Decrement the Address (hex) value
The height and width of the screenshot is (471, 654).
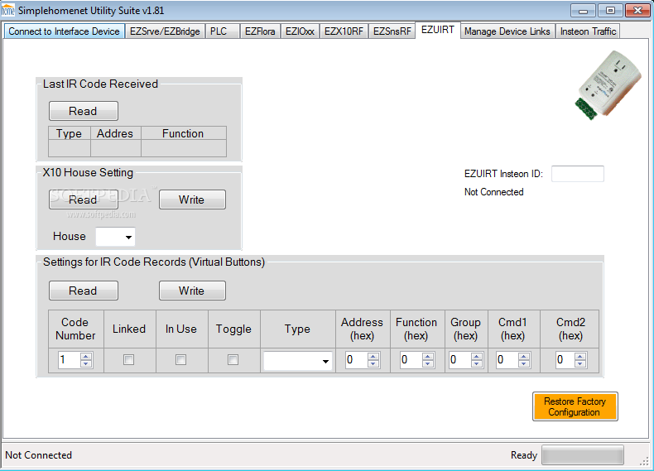(373, 363)
